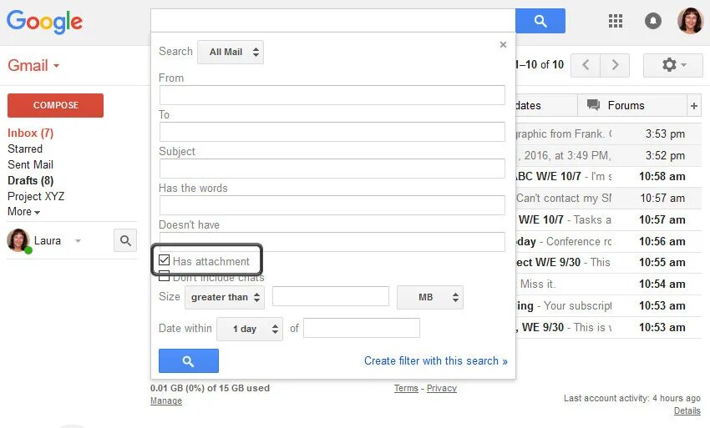710x428 pixels.
Task: Search chat contacts with magnifier icon
Action: point(125,240)
